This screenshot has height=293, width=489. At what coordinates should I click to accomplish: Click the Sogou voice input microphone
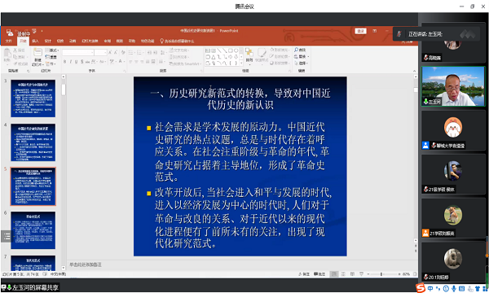[454, 289]
